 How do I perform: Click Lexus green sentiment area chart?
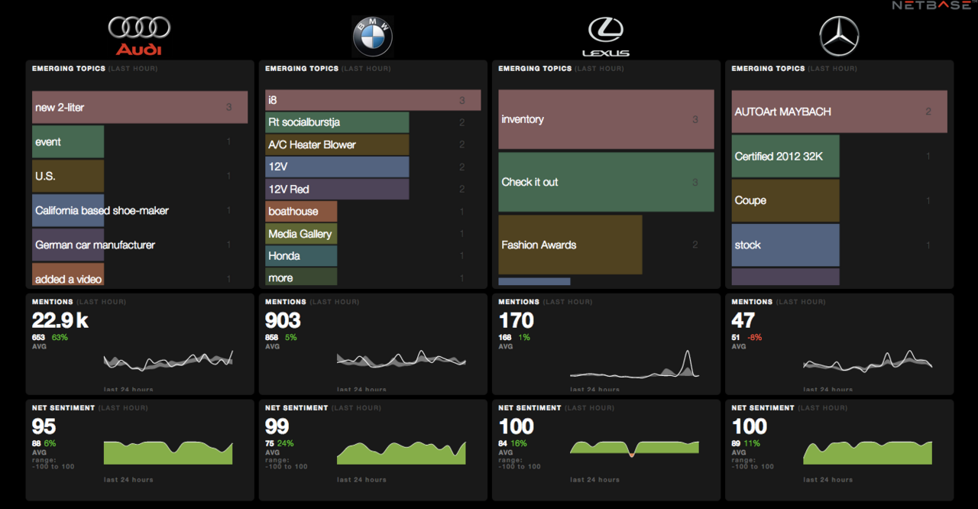(x=634, y=448)
